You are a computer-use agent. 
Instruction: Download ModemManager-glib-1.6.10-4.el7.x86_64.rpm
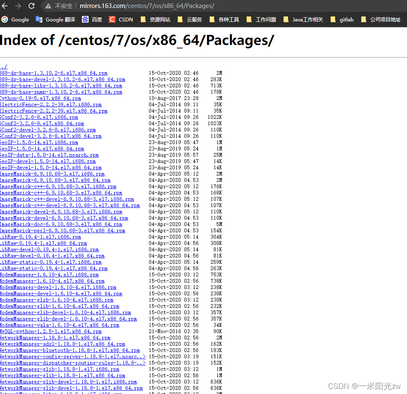[60, 306]
